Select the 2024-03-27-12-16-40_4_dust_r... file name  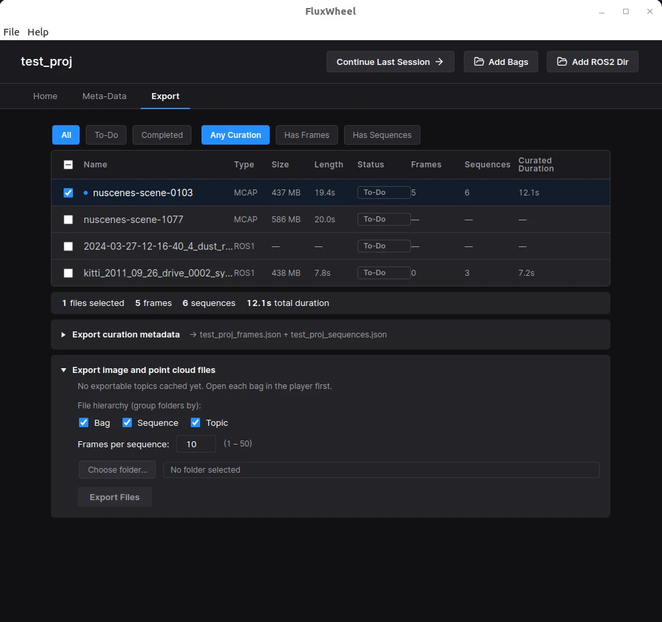tap(159, 246)
